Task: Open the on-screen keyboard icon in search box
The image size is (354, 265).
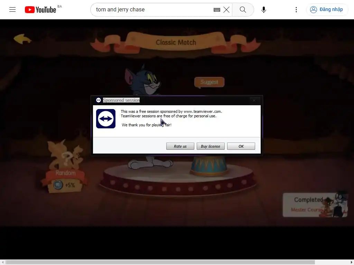Action: pos(217,10)
